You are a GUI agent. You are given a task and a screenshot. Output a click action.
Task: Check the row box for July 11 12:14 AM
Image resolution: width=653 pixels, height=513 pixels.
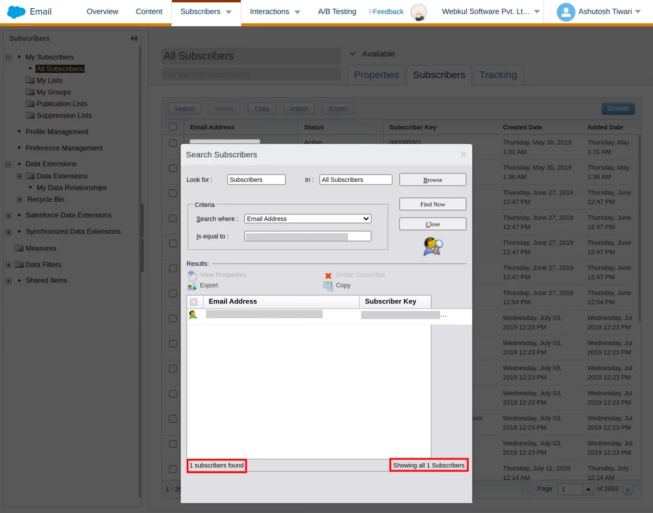pyautogui.click(x=173, y=469)
